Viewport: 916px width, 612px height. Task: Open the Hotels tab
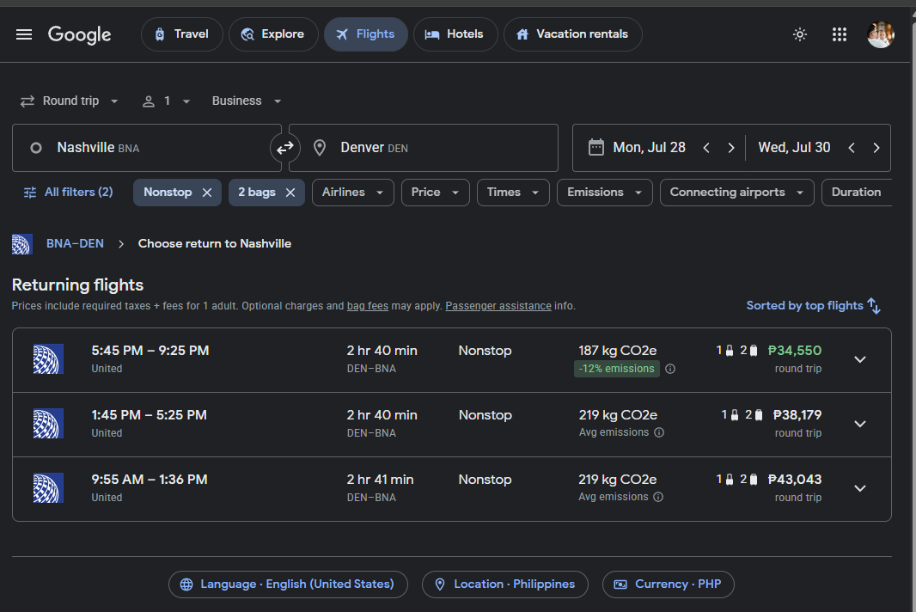tap(455, 34)
